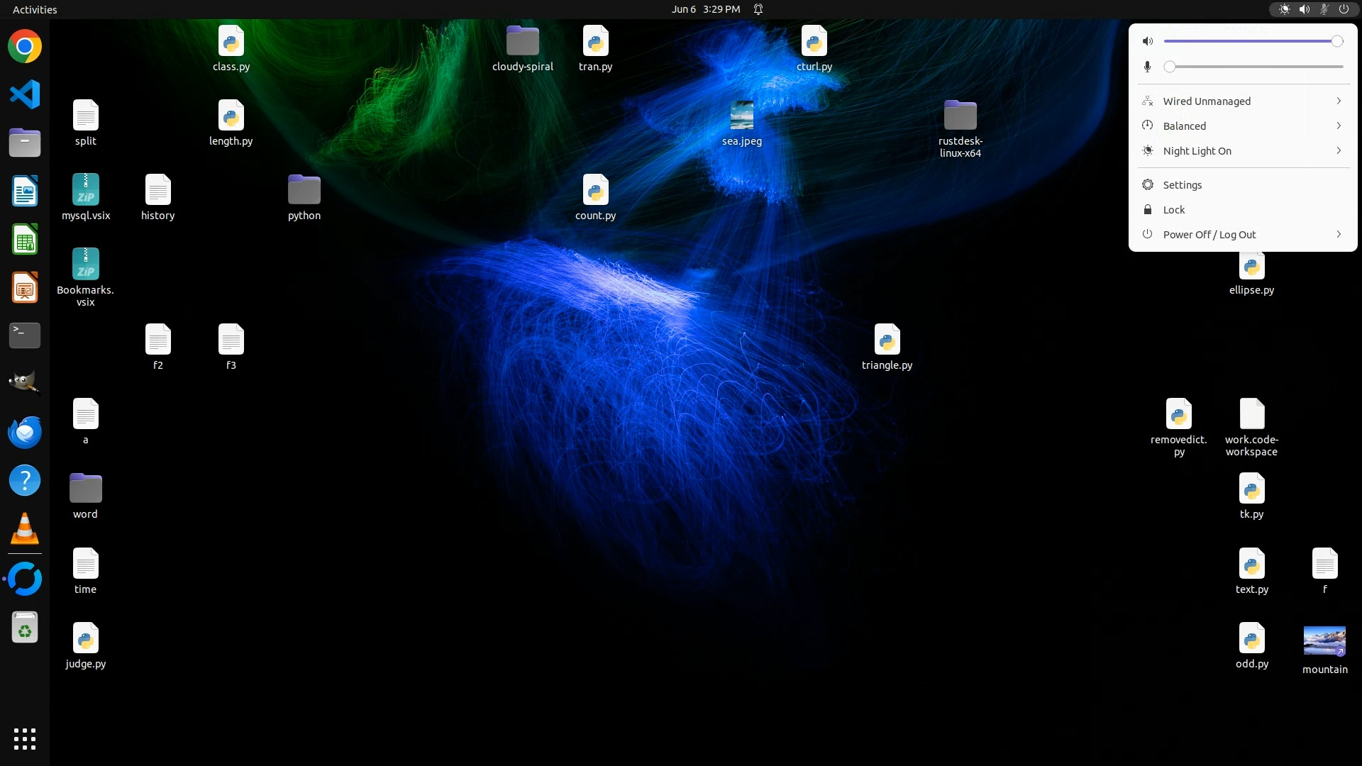Click the output volume slider track
The height and width of the screenshot is (766, 1362).
point(1248,41)
